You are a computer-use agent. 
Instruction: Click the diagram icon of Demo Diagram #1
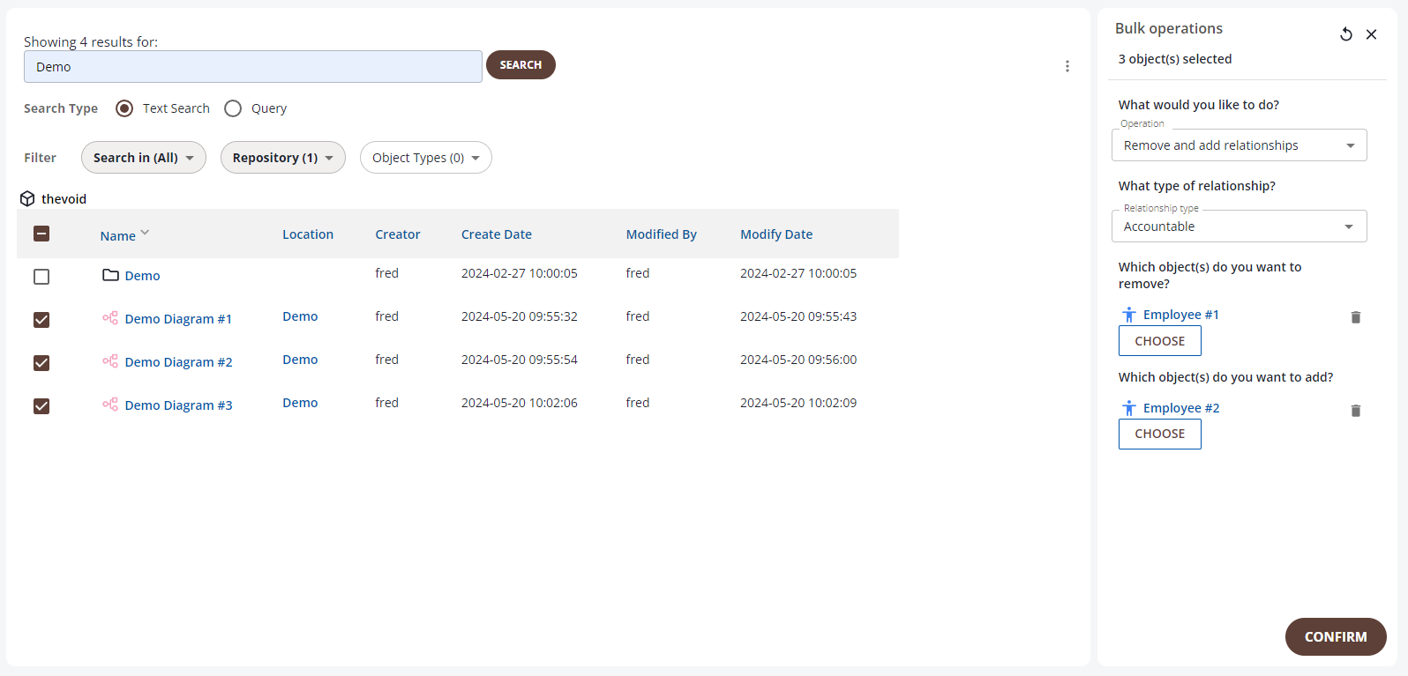click(110, 318)
